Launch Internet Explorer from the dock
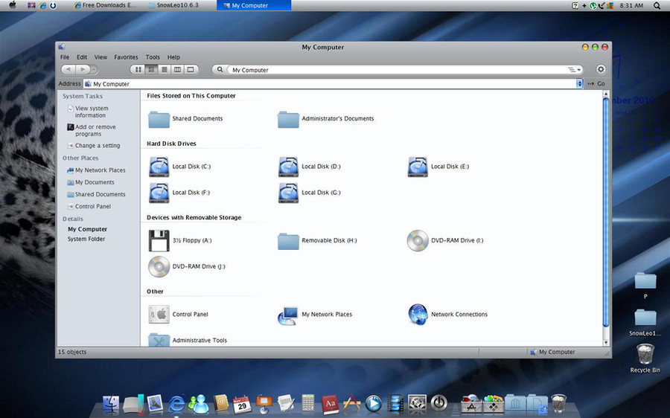The height and width of the screenshot is (418, 670). pos(176,403)
